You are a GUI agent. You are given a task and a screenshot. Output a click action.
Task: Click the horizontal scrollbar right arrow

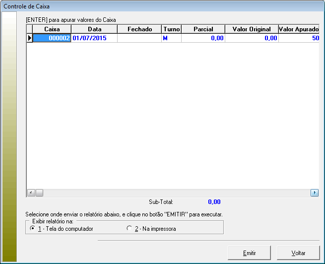(x=314, y=193)
